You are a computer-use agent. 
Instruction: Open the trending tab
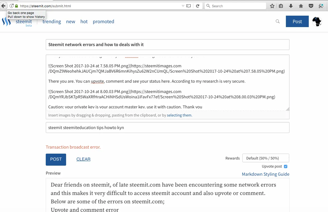52,22
